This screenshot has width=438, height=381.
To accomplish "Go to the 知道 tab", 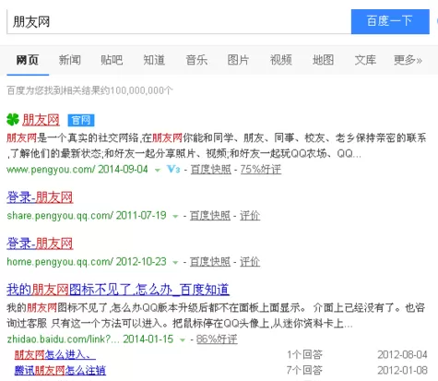I will [x=154, y=60].
